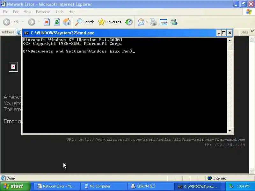255x191 pixels.
Task: Open the History toolbar icon
Action: coord(129,22)
